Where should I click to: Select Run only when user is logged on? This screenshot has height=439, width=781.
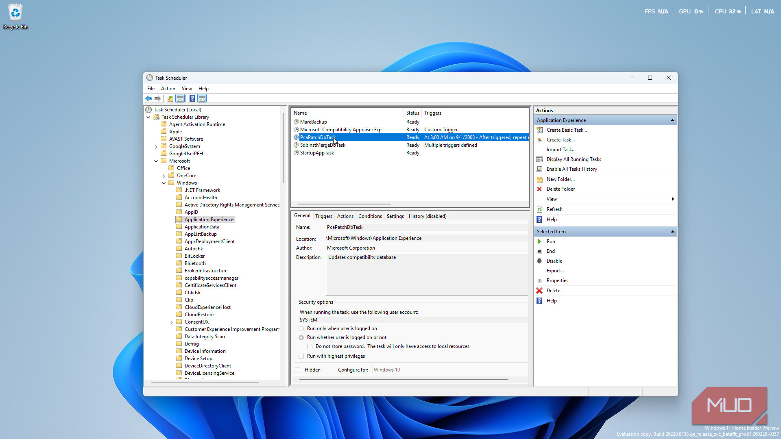pyautogui.click(x=301, y=328)
